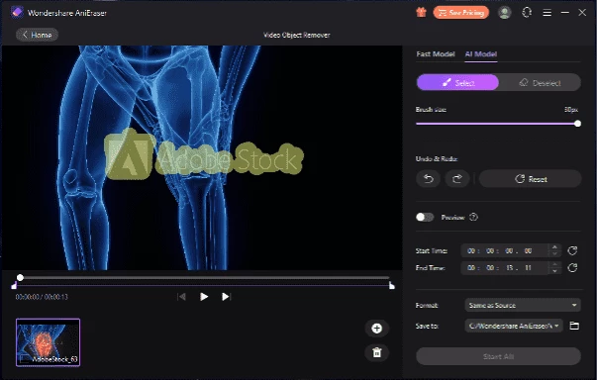
Task: Open the support headset icon
Action: (x=527, y=13)
